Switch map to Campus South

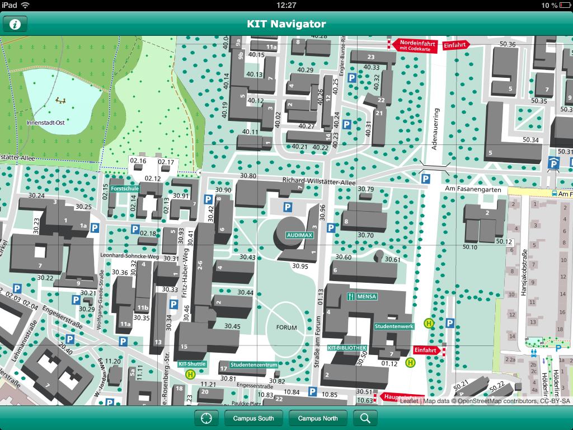click(253, 418)
